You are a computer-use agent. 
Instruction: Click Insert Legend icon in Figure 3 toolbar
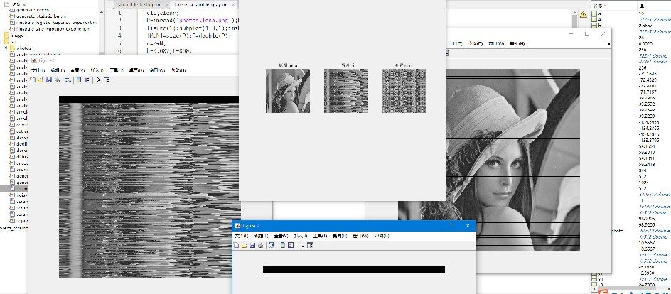pos(87,80)
